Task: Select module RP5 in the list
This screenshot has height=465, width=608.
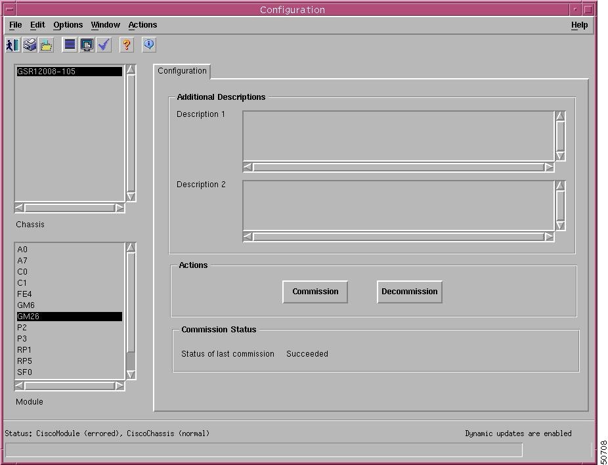Action: click(70, 361)
